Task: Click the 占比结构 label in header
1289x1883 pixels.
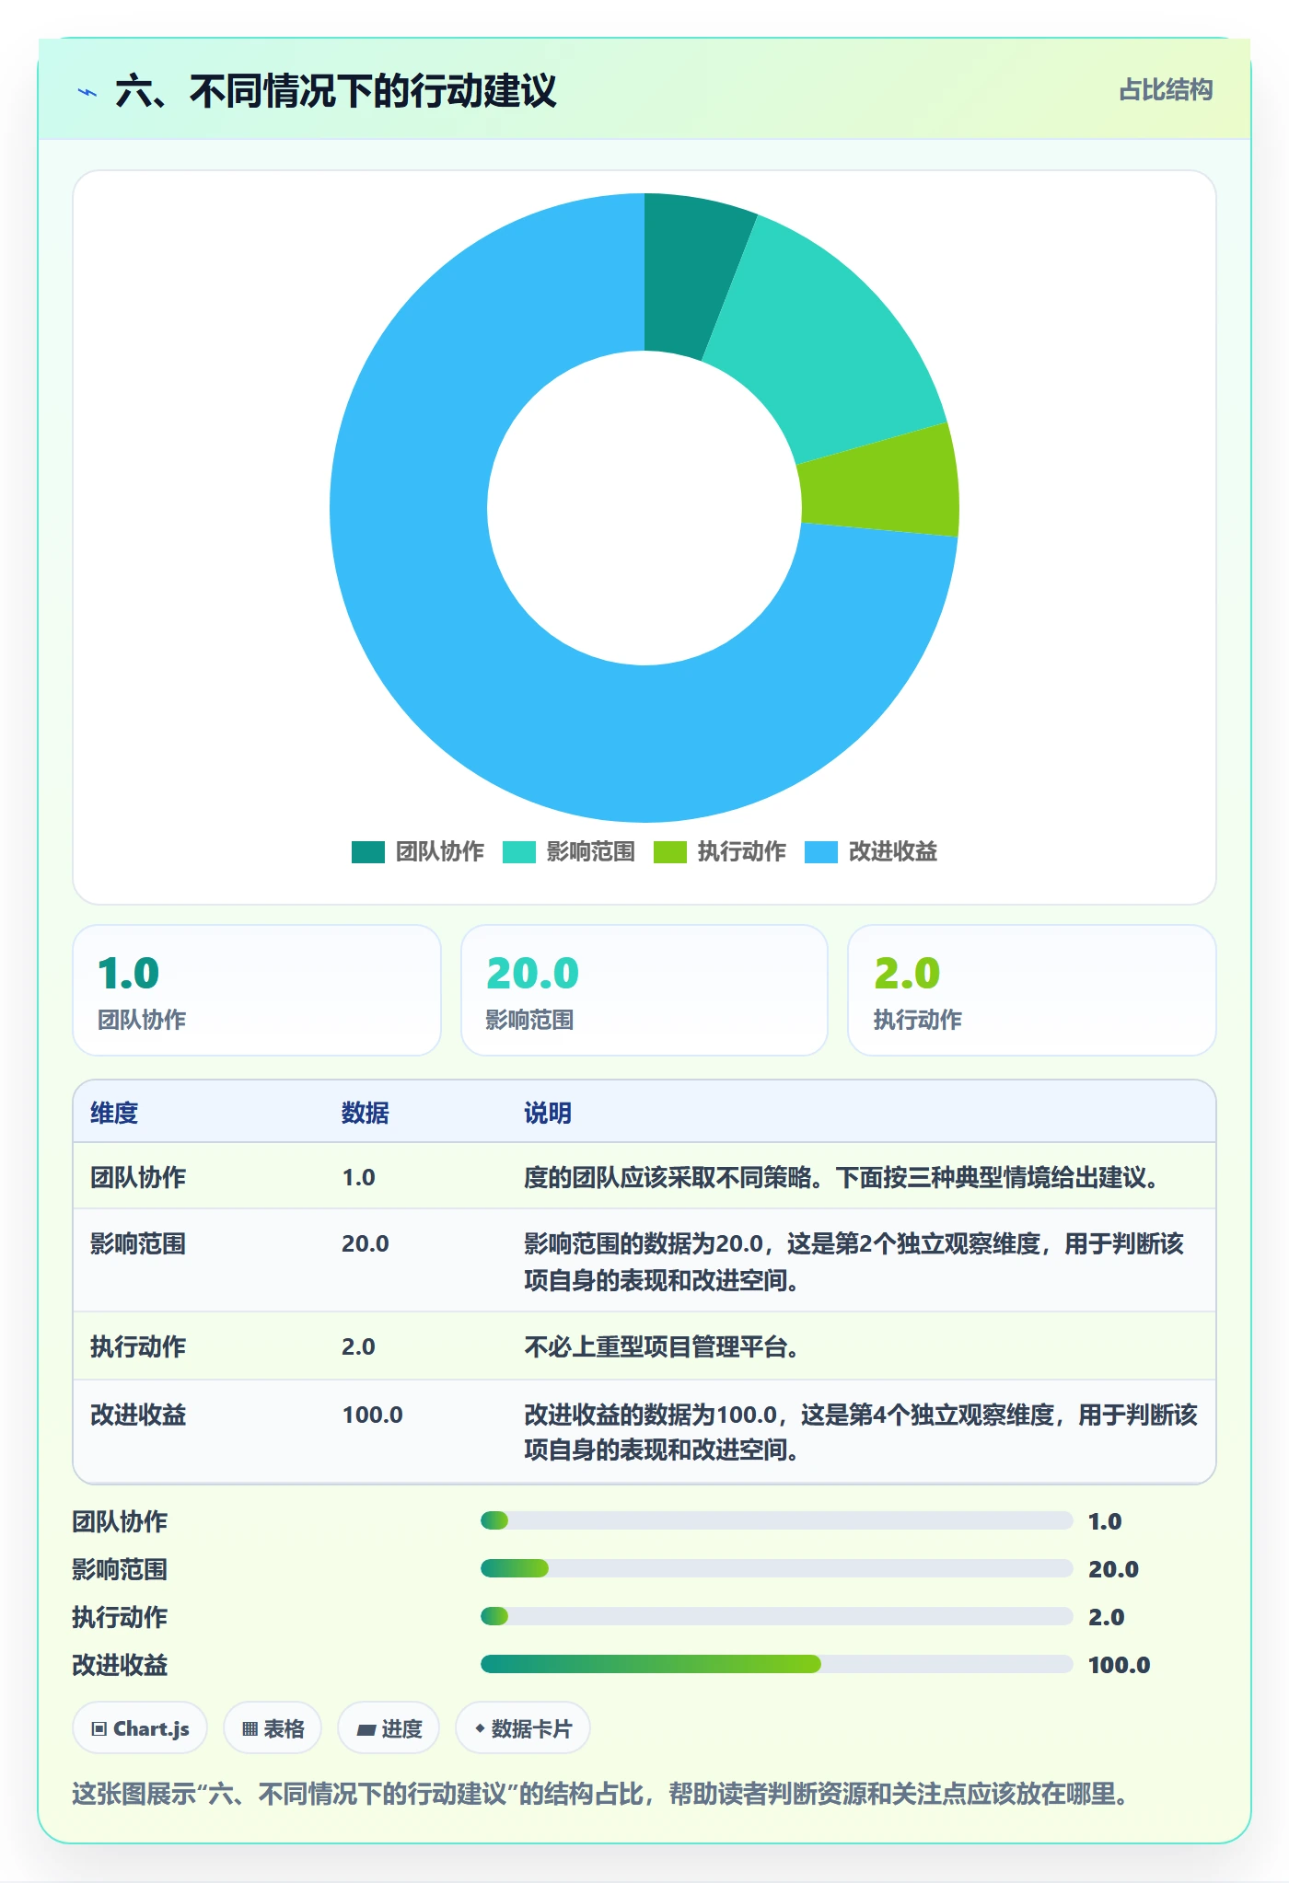Action: (x=1166, y=89)
